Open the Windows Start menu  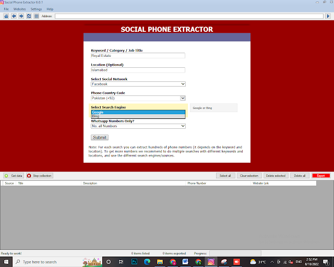[6, 262]
